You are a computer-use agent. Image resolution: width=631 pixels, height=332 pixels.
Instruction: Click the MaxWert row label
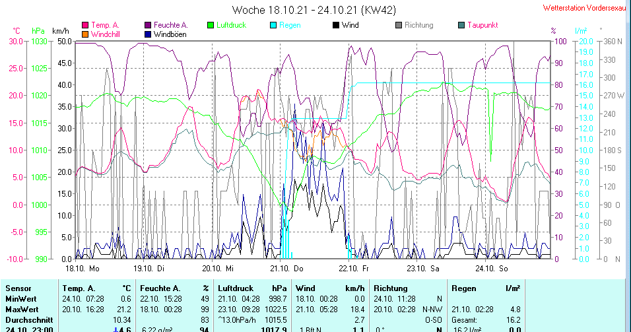22,308
